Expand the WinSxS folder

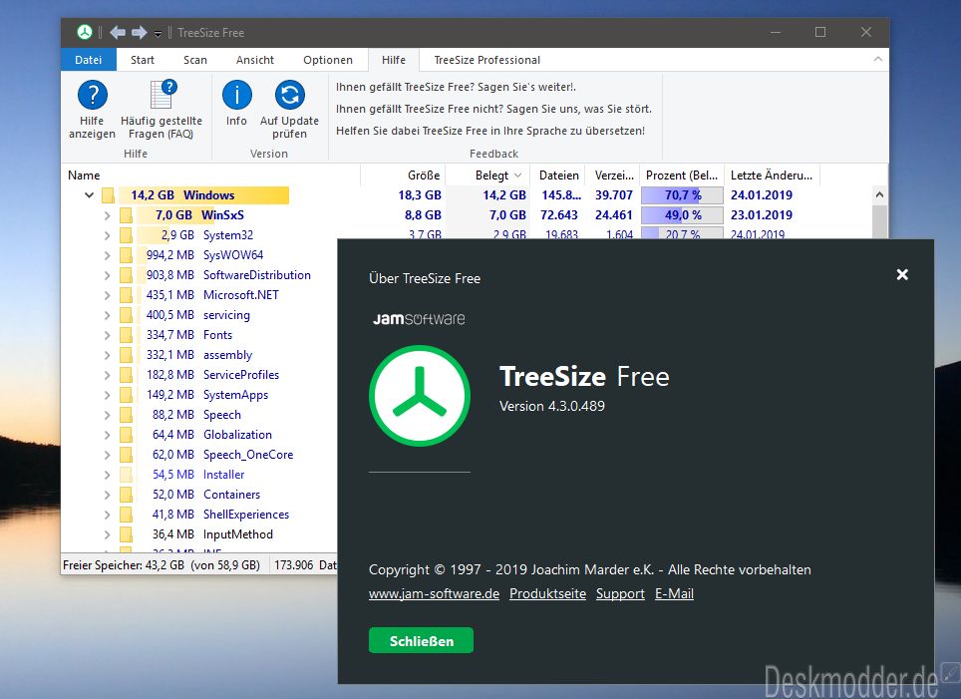pyautogui.click(x=107, y=215)
